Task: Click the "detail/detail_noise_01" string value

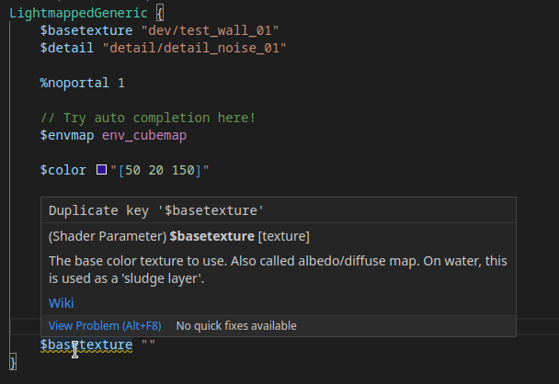Action: tap(194, 48)
